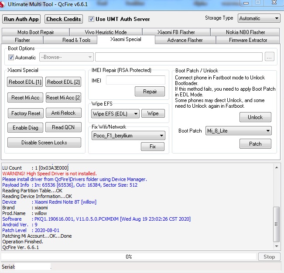Click log scrollbar up arrow
The width and height of the screenshot is (284, 273).
(277, 167)
